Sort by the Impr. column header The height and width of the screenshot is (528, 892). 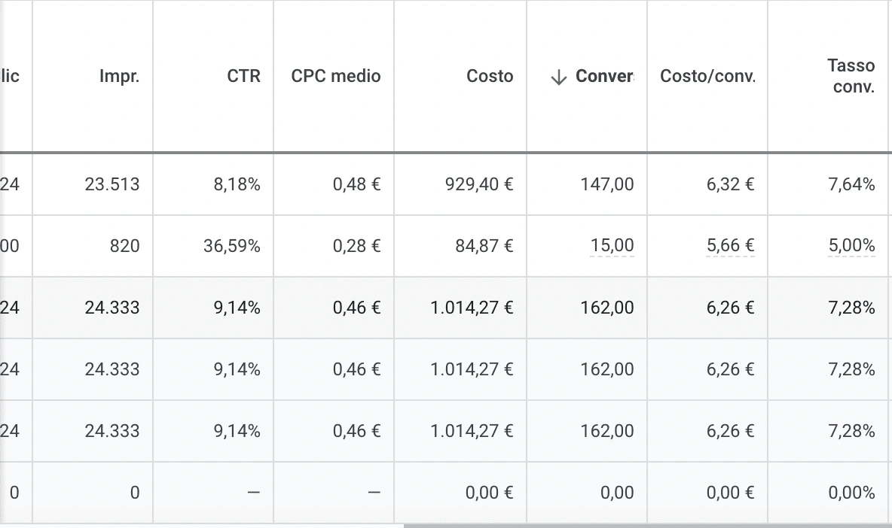[x=120, y=76]
